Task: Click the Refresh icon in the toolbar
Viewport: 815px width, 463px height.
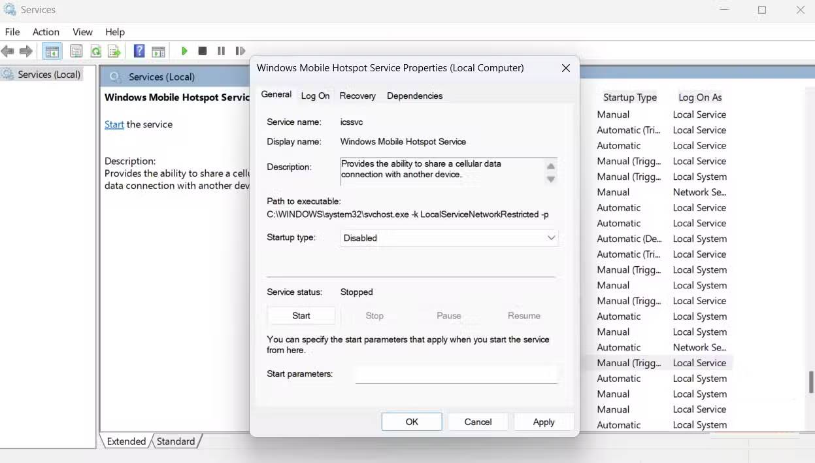Action: (95, 50)
